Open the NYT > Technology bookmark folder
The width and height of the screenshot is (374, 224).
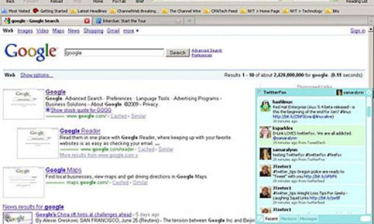(302, 11)
